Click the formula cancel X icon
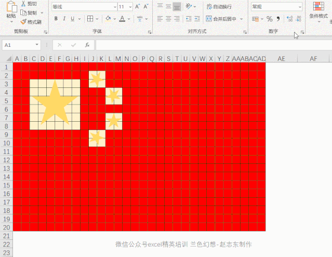Screen dimensions: 332x257 [x=60, y=45]
